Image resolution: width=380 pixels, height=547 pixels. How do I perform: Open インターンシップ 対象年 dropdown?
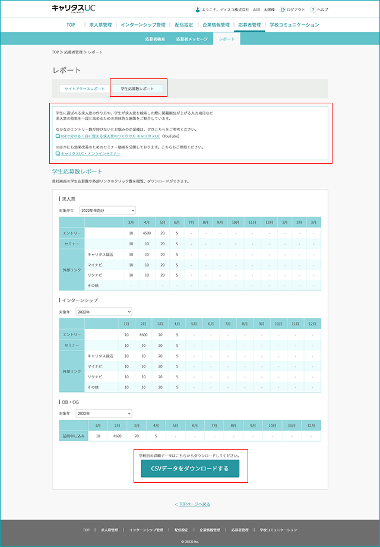(104, 312)
